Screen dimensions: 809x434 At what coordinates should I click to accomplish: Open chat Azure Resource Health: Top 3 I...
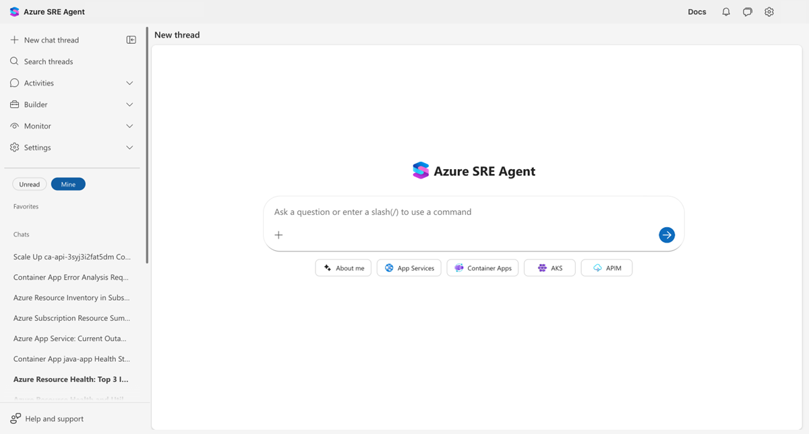coord(70,379)
